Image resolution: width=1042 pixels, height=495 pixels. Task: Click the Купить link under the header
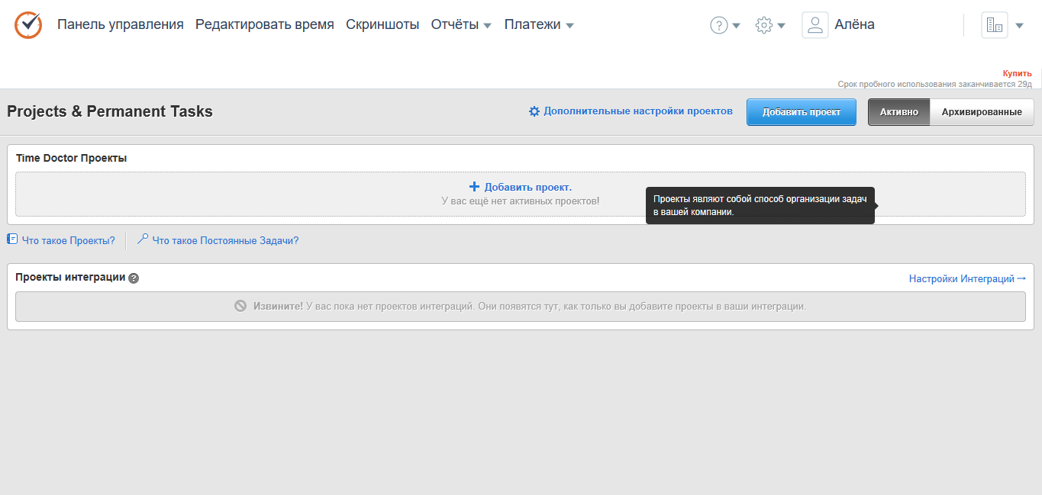pos(1017,72)
